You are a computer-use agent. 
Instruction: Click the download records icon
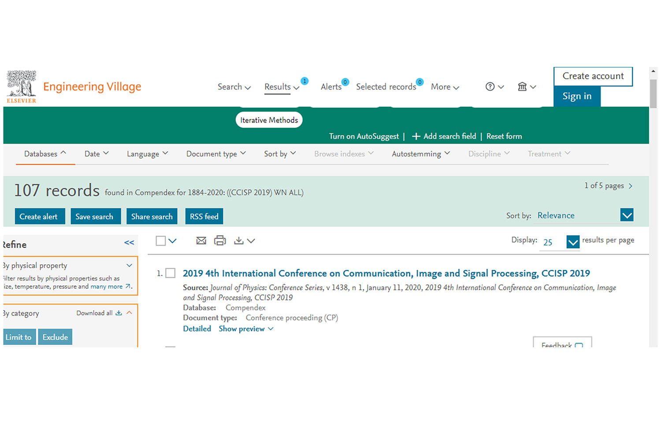click(x=238, y=240)
